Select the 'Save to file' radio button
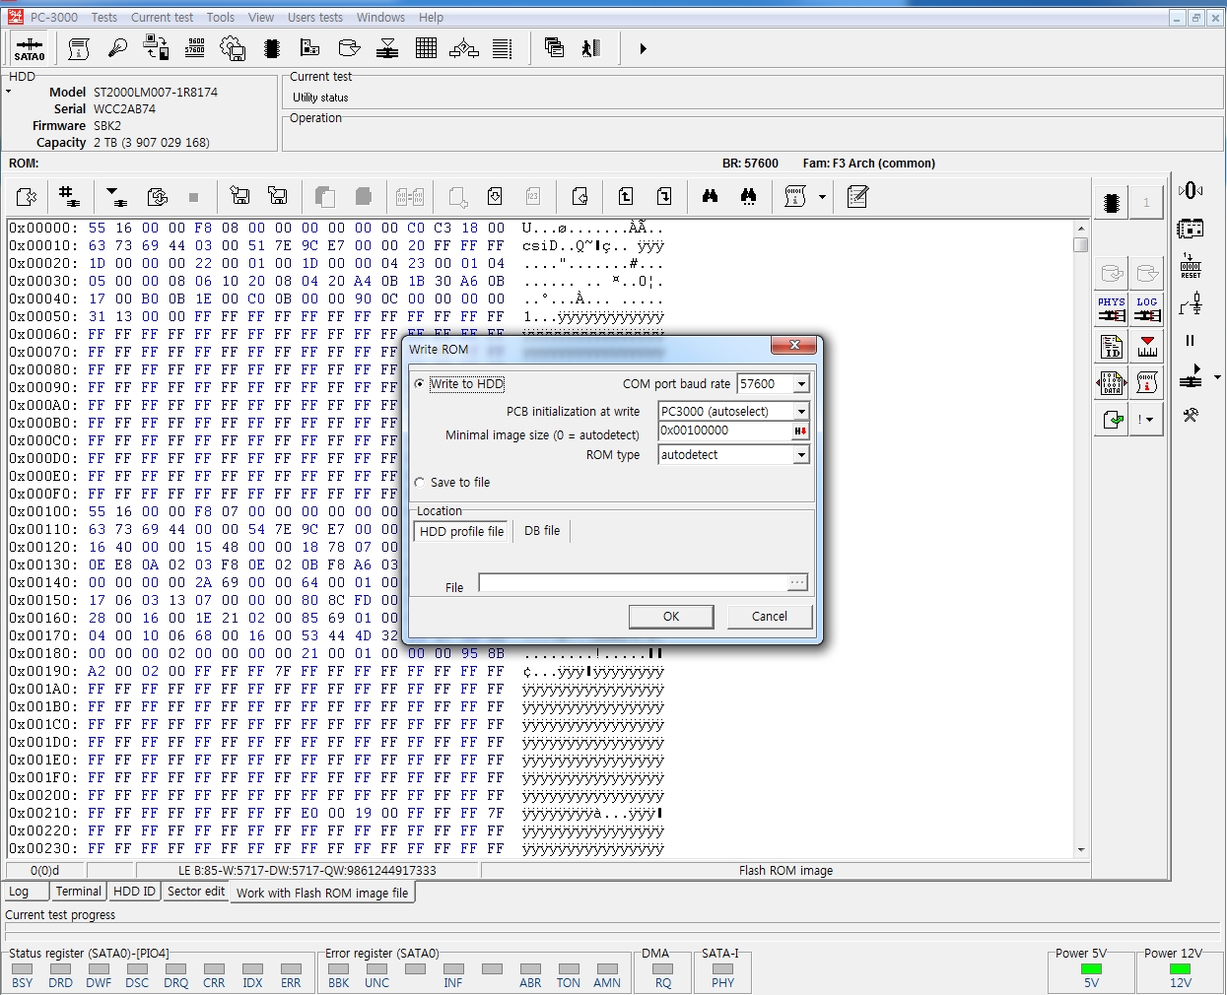This screenshot has height=995, width=1227. [421, 483]
